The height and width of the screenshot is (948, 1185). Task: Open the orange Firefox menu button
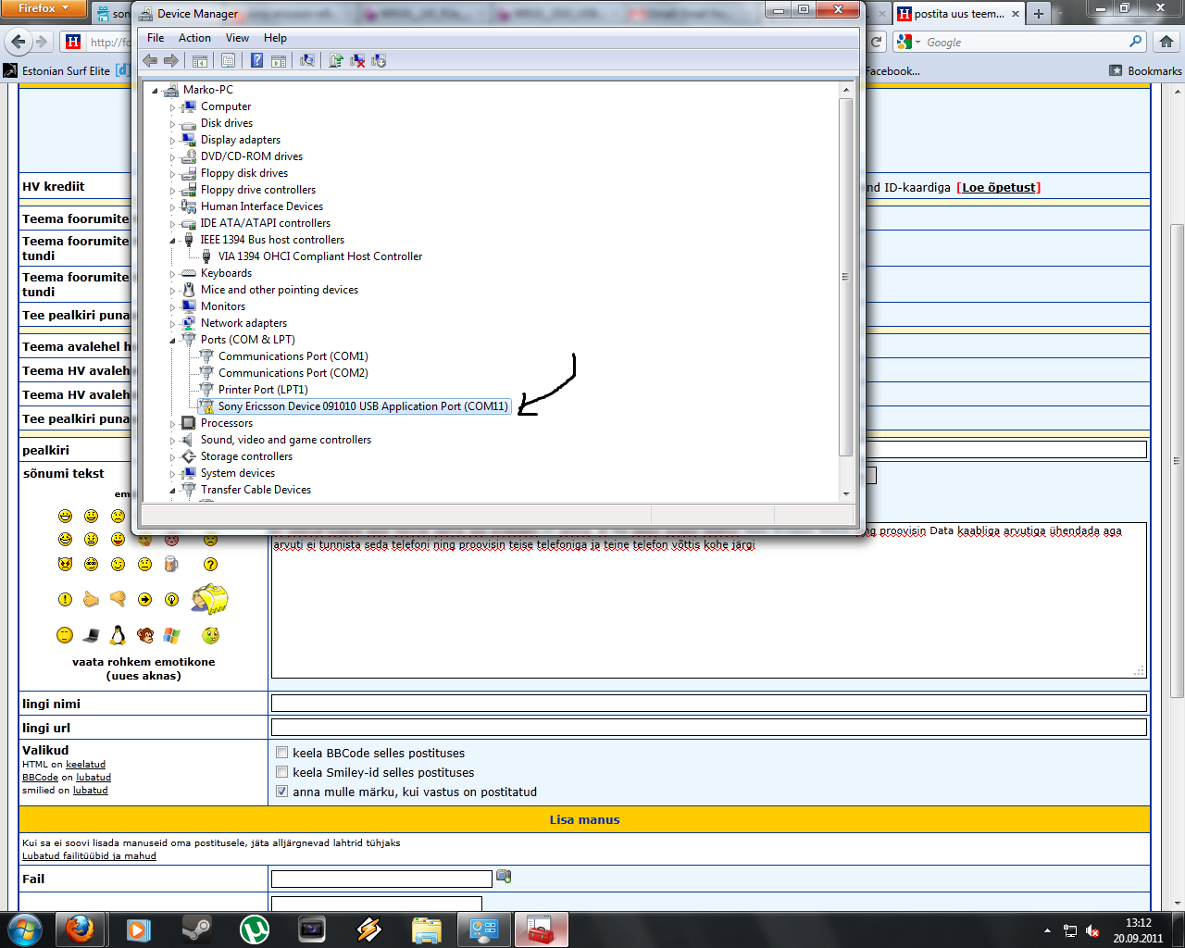point(43,8)
